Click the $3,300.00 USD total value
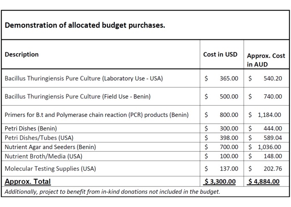This screenshot has height=207, width=291. tap(220, 181)
